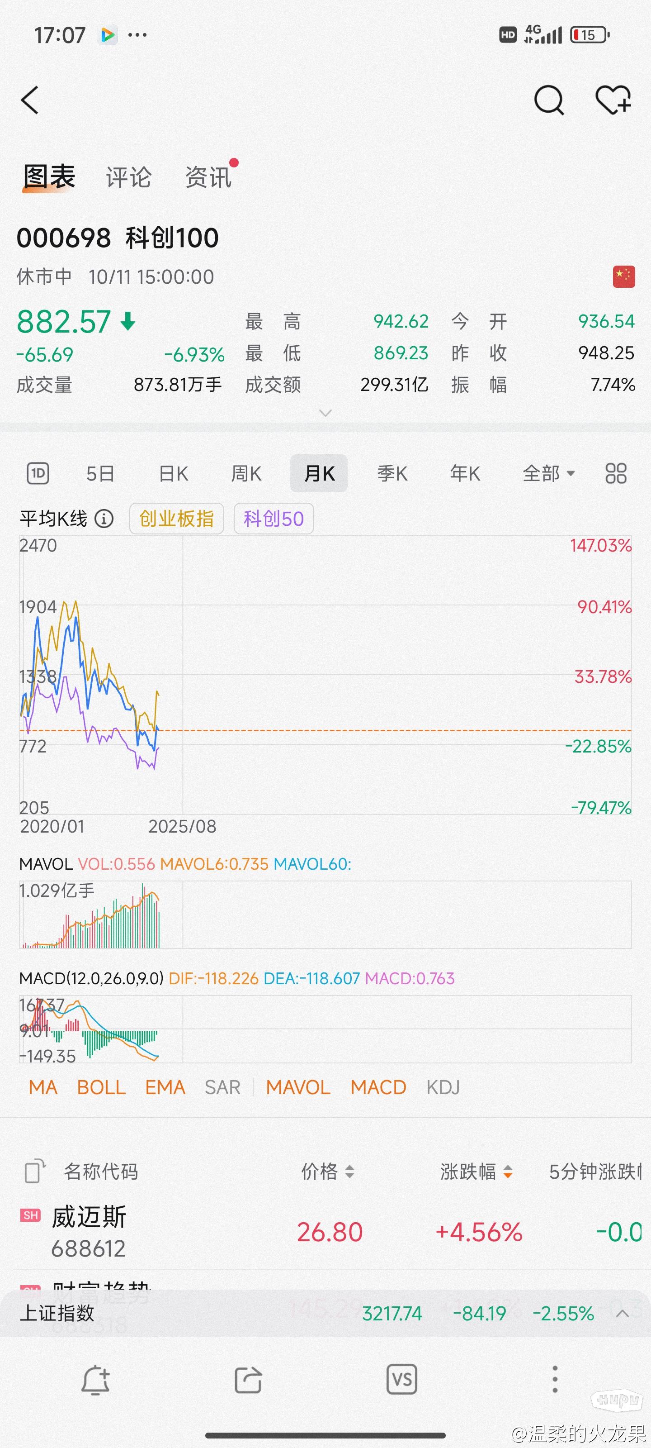The image size is (651, 1448).
Task: Toggle MA indicator
Action: pyautogui.click(x=43, y=1087)
